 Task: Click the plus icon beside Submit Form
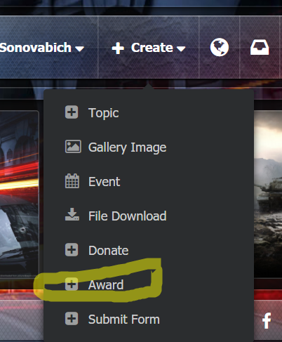click(72, 319)
